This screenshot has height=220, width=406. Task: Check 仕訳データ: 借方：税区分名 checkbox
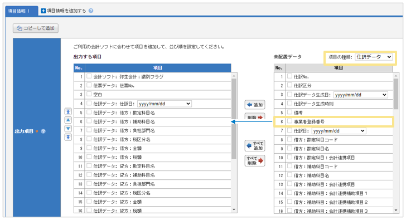pos(89,139)
